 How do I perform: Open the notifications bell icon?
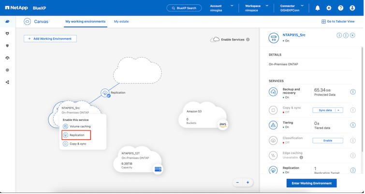point(318,8)
